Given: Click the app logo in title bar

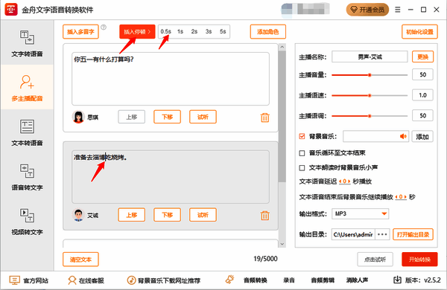Looking at the screenshot, I should pos(11,10).
